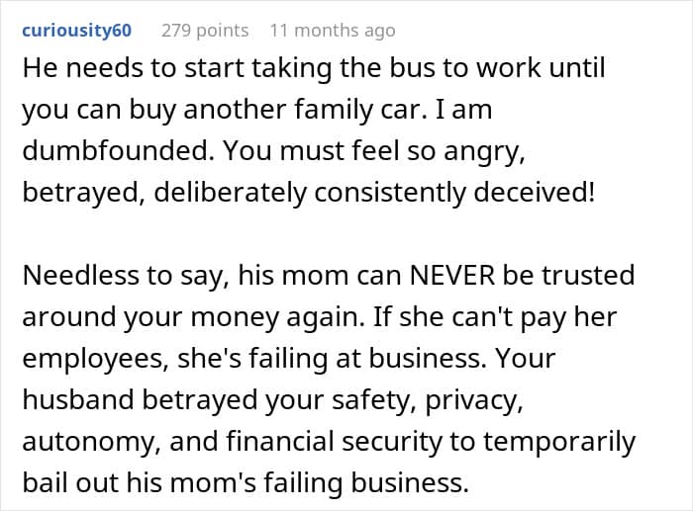Click the phrase 'failing at business'
The width and height of the screenshot is (693, 511).
click(365, 359)
